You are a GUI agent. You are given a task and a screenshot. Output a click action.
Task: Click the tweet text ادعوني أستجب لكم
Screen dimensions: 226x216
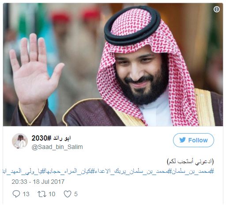click(190, 162)
